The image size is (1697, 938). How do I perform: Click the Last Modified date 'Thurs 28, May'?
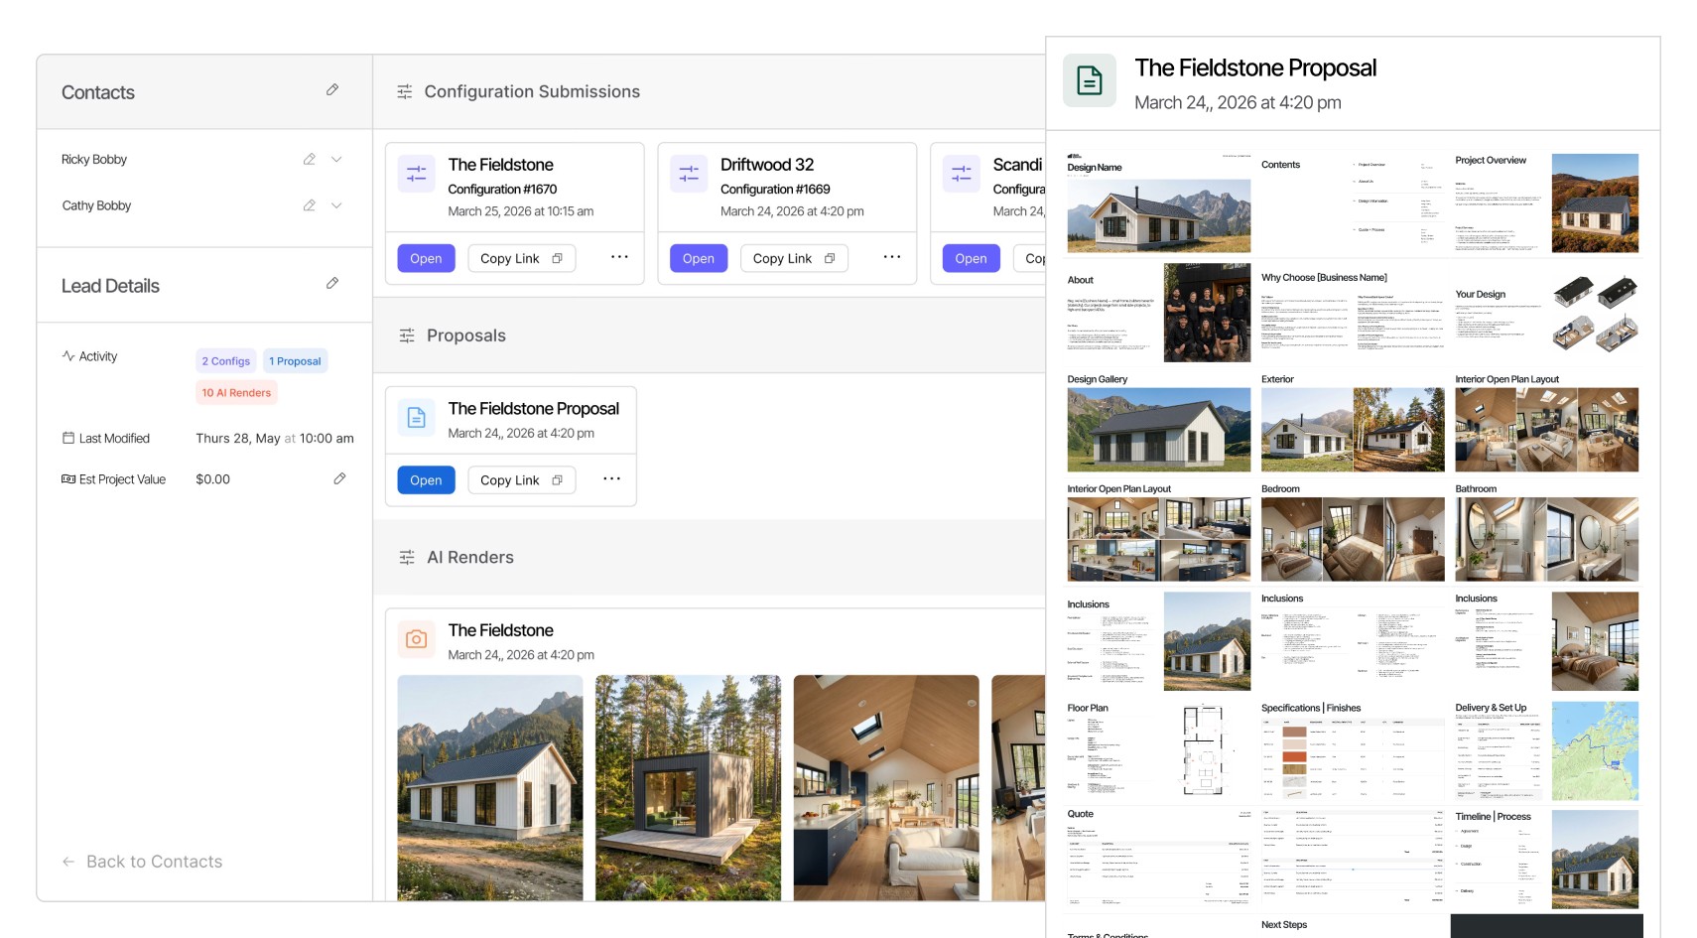(238, 438)
